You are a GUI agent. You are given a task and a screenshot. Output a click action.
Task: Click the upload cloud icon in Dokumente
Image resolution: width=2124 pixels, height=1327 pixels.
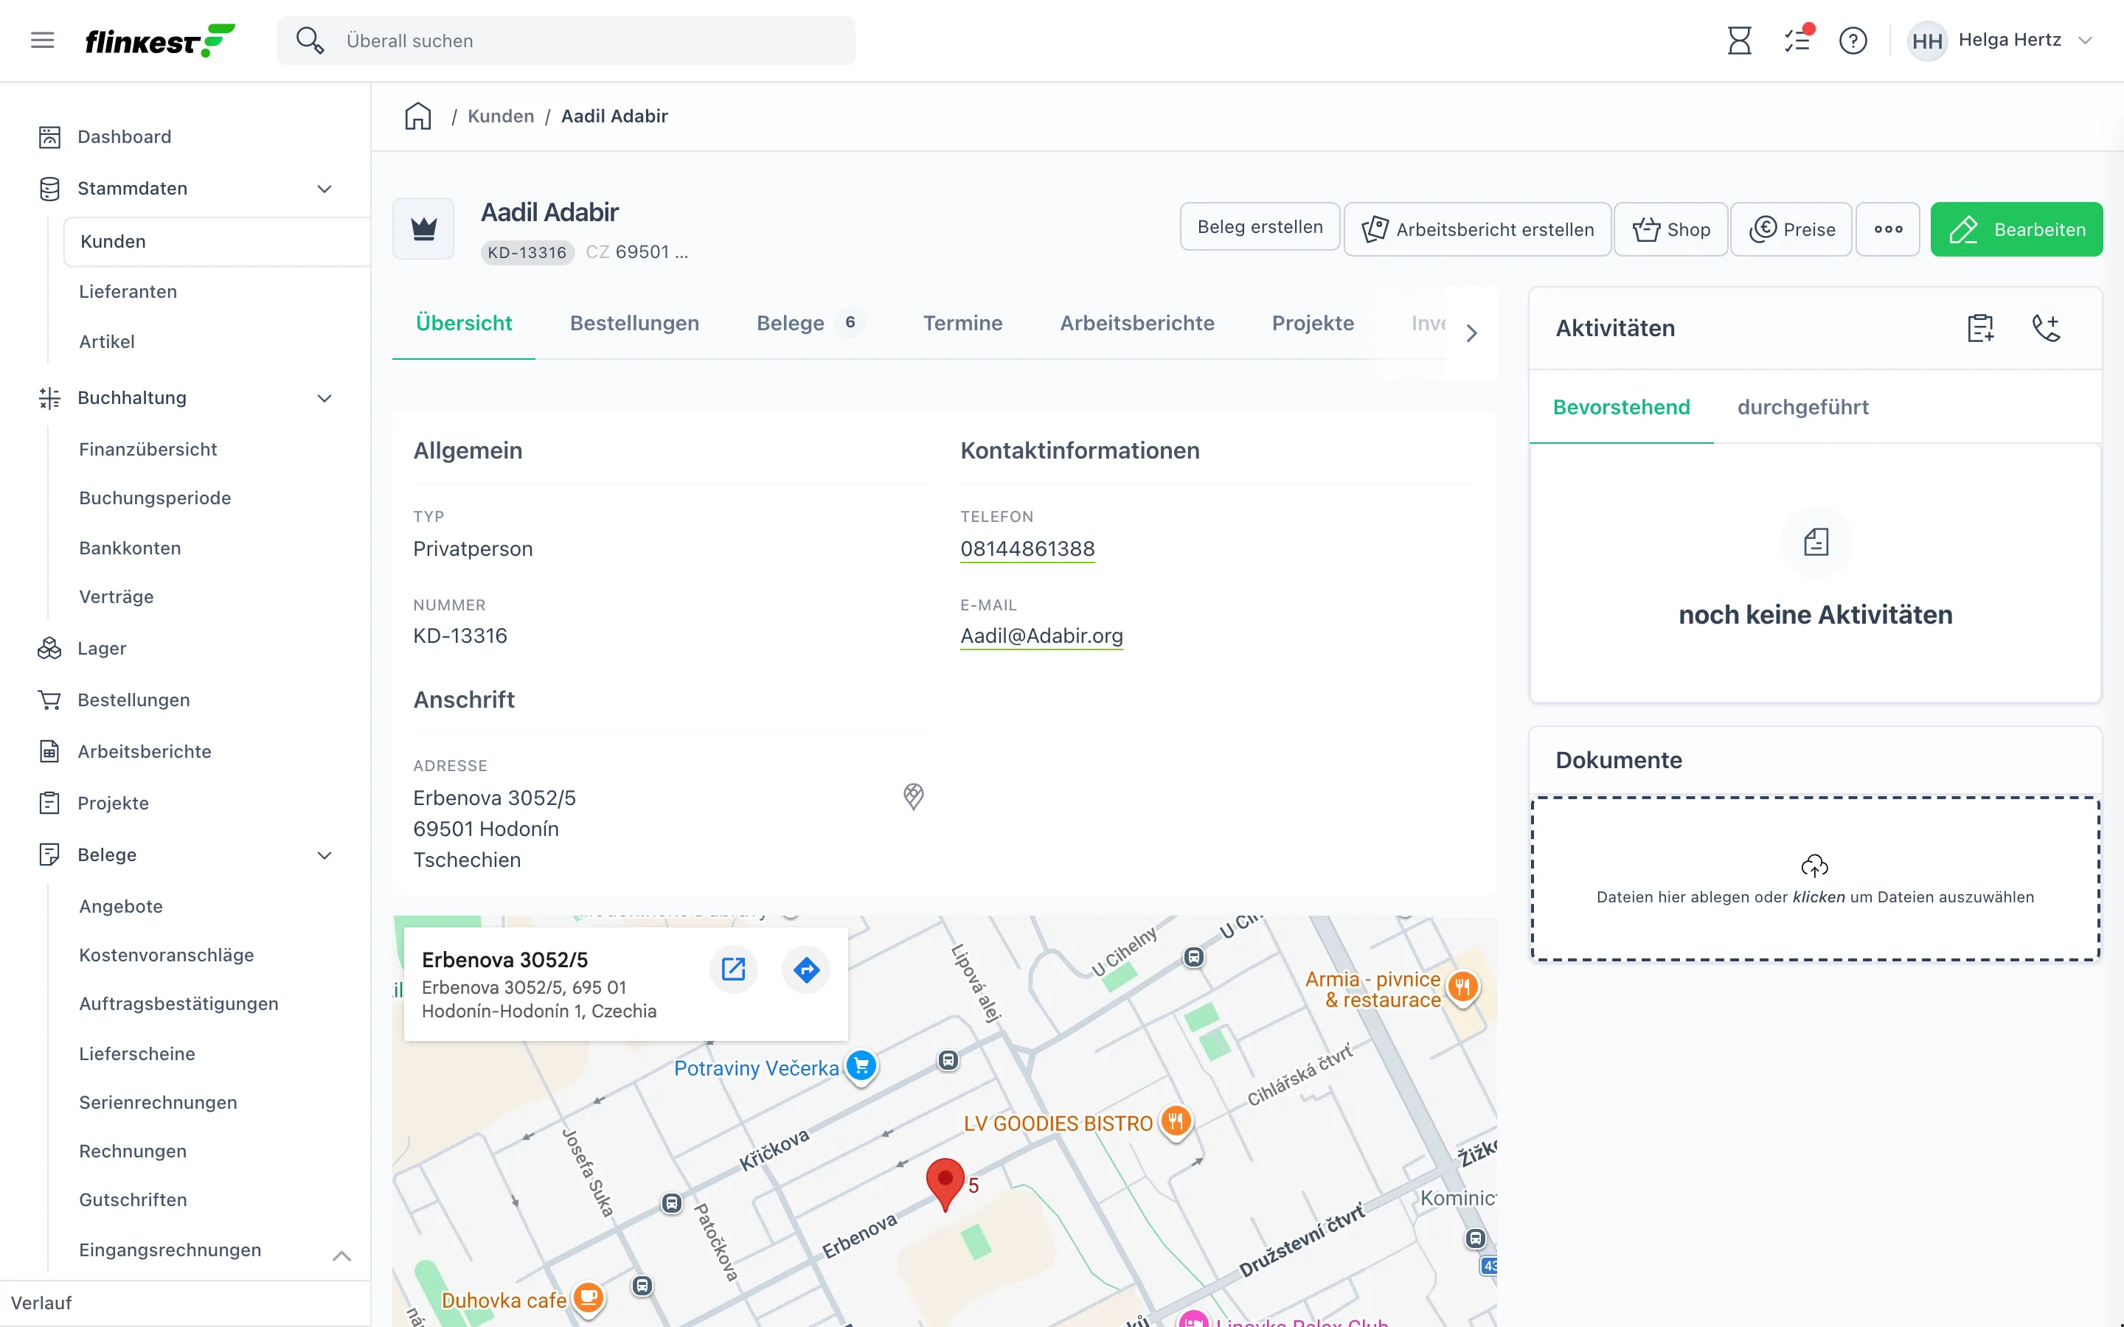coord(1814,867)
